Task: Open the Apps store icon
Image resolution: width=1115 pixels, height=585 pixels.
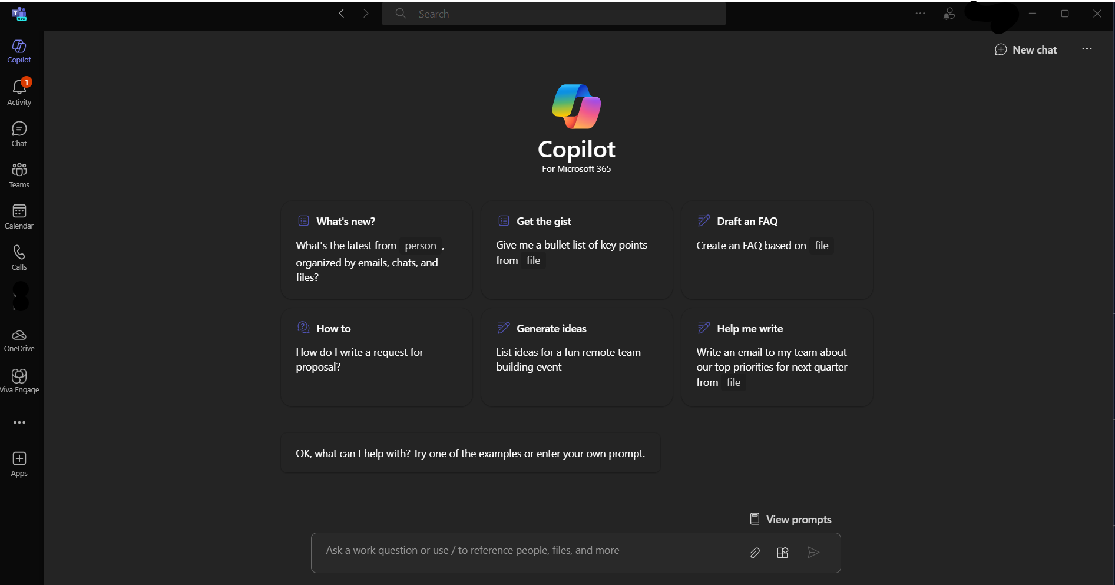Action: tap(19, 464)
